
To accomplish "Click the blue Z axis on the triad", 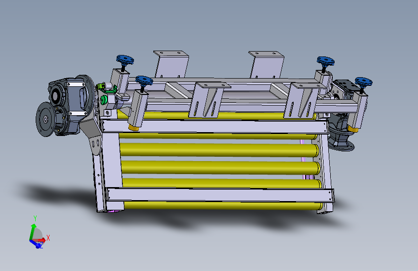I will [36, 244].
